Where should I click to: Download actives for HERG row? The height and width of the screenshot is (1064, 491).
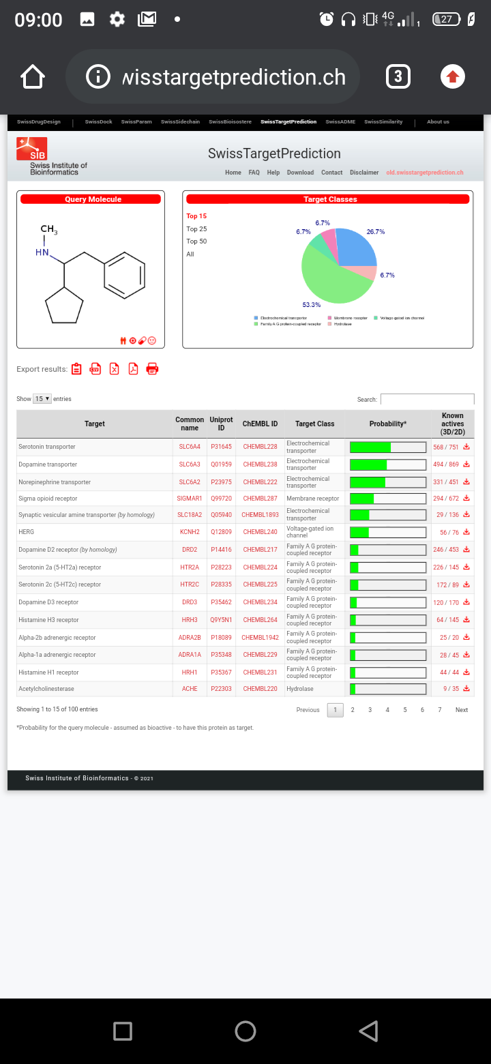tap(466, 532)
